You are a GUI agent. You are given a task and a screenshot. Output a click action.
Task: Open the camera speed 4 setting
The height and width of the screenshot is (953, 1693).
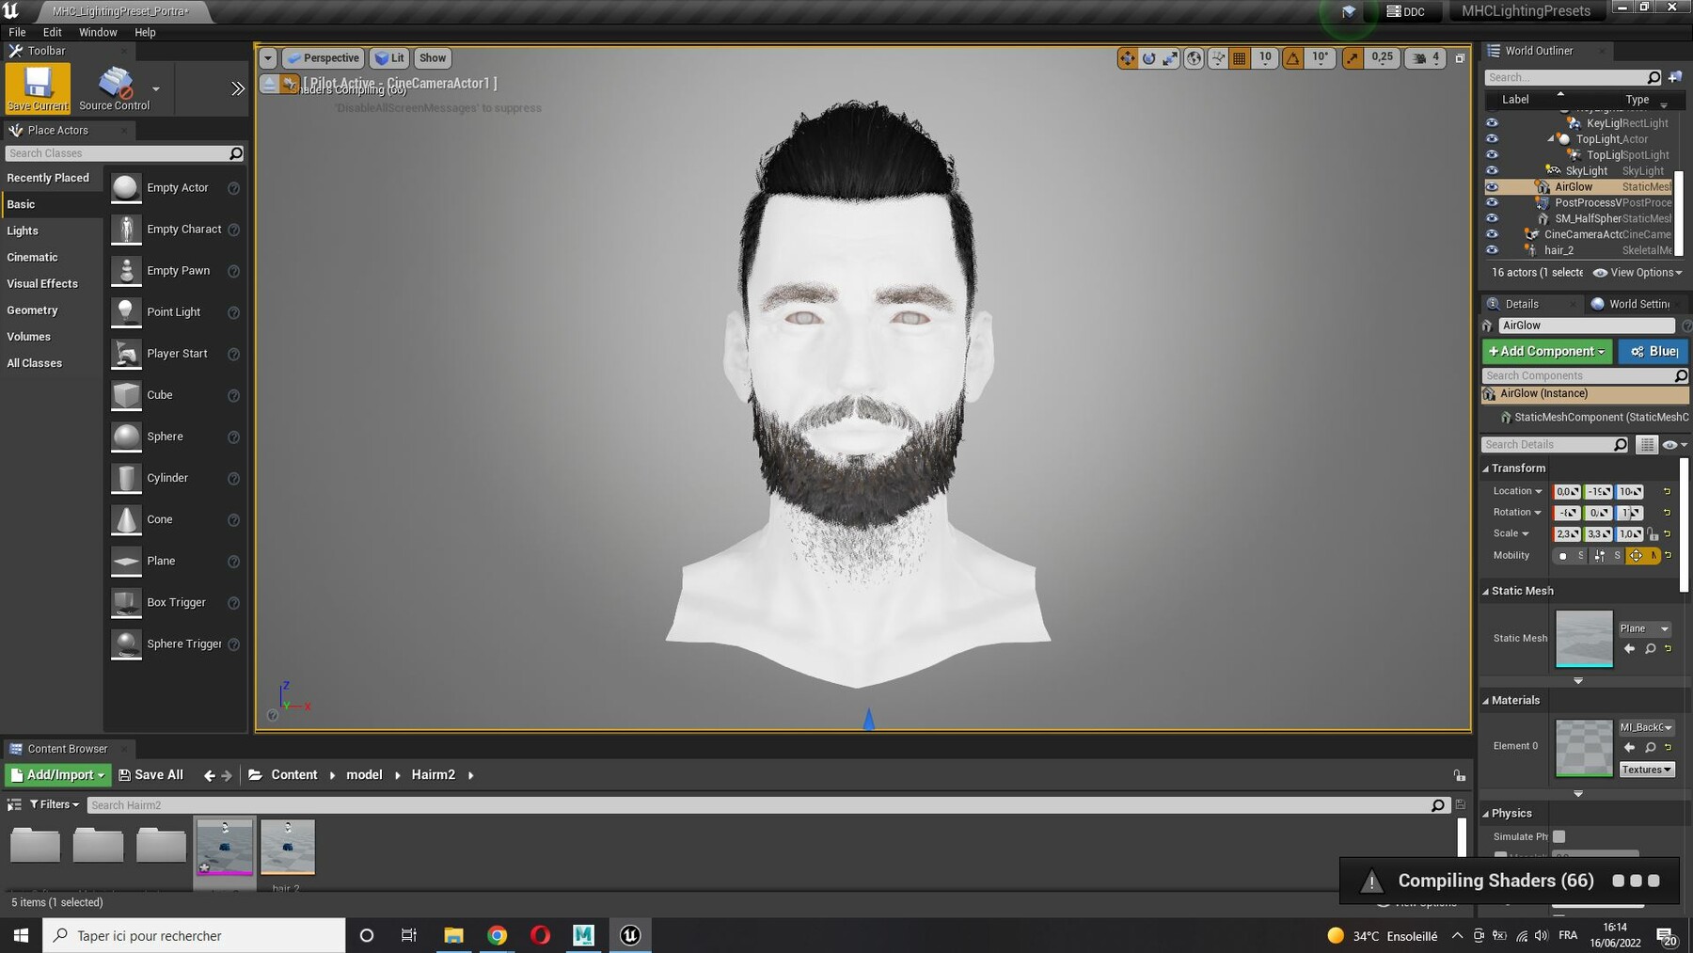coord(1425,58)
